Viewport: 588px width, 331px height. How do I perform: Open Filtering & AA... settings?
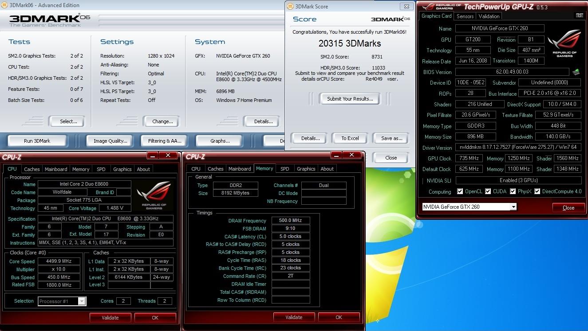[x=165, y=141]
